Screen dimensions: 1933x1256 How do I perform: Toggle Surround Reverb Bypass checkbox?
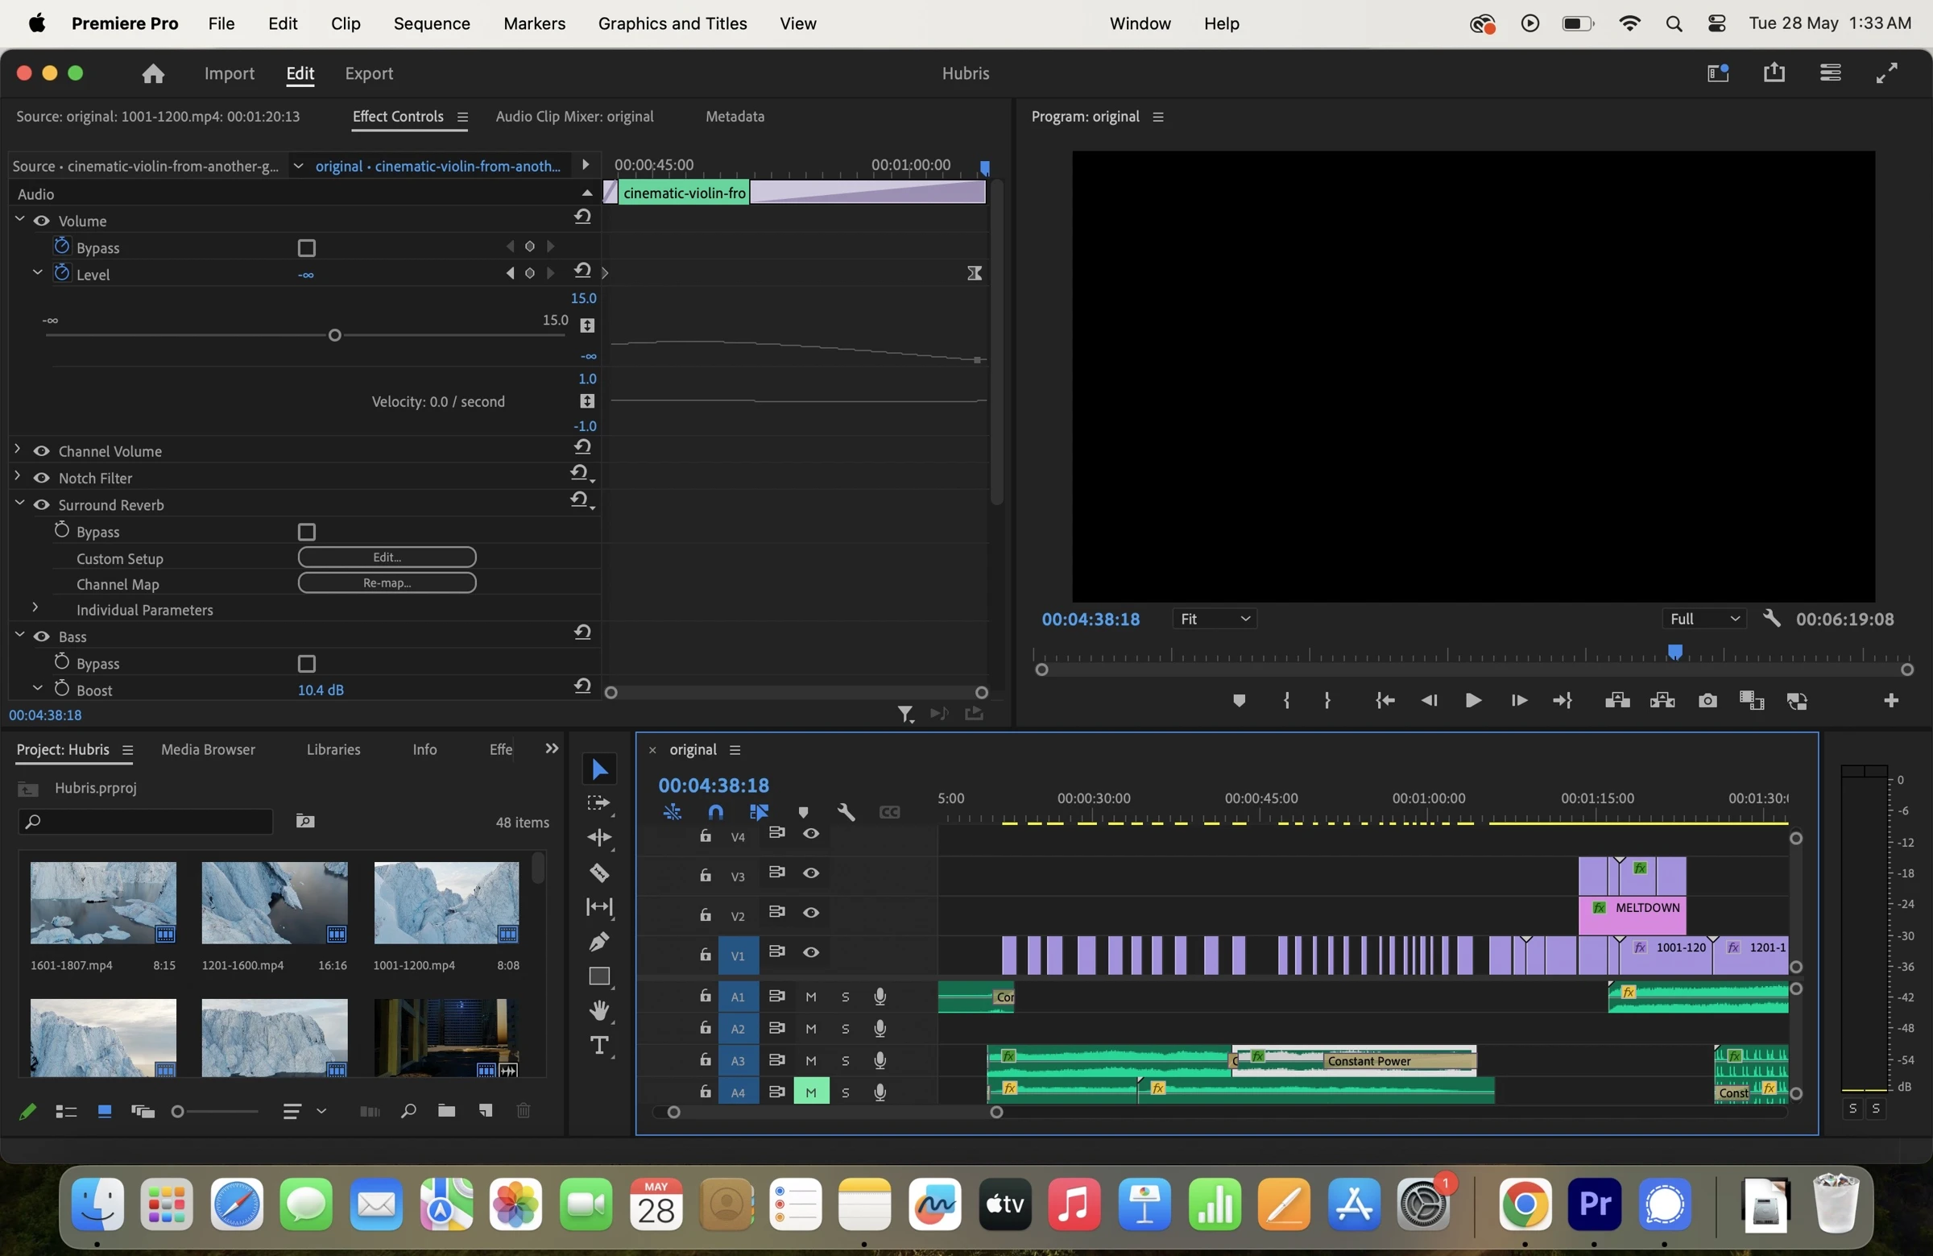[306, 533]
